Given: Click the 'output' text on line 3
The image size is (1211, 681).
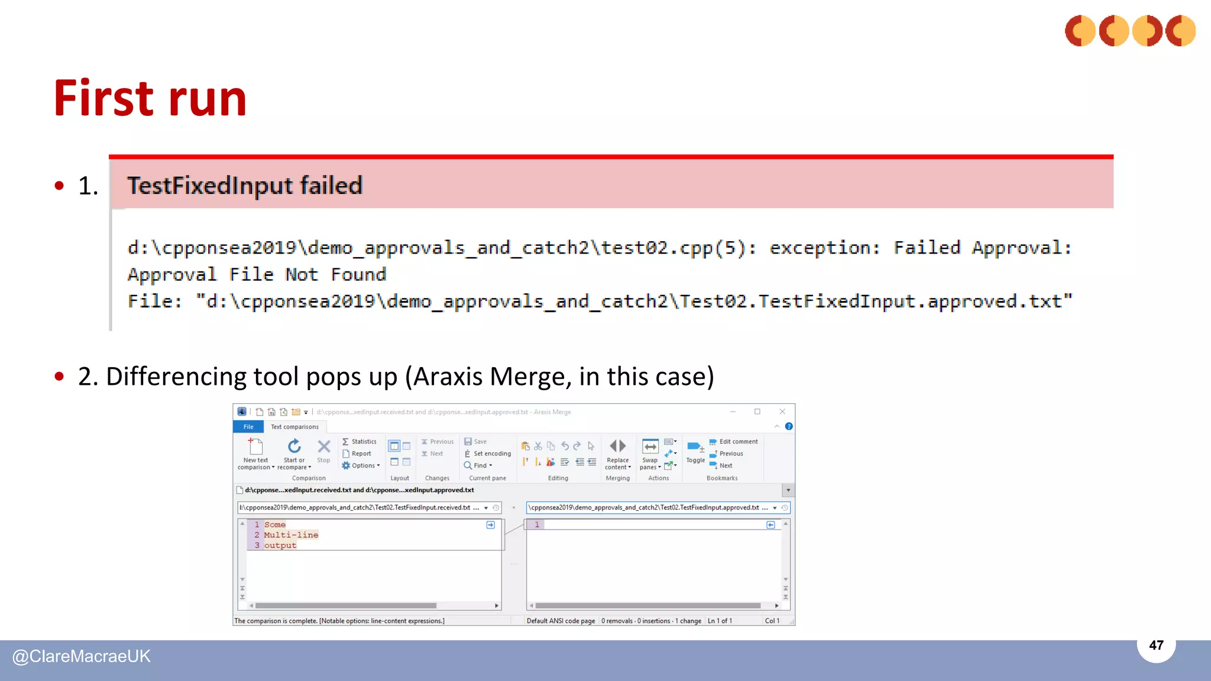Looking at the screenshot, I should coord(280,545).
